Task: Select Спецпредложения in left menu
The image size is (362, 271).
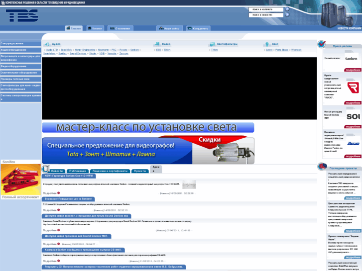Action: (x=20, y=44)
